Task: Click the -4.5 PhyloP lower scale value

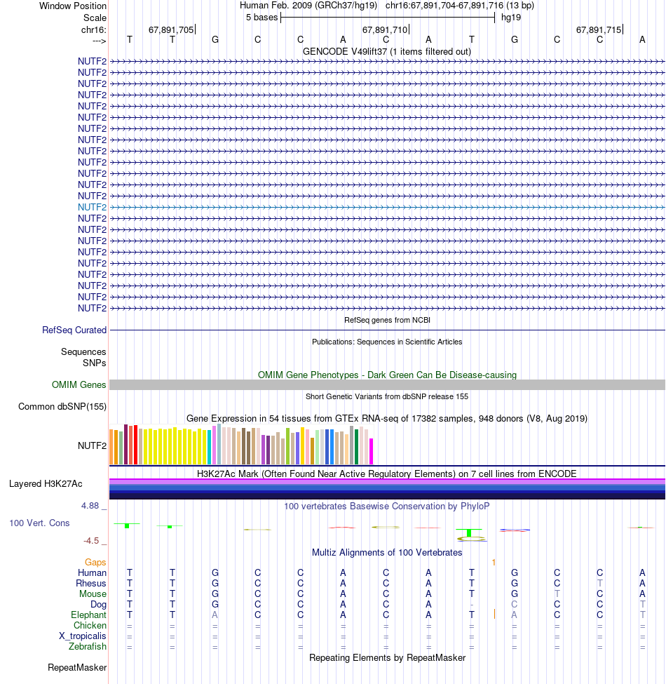Action: tap(91, 541)
